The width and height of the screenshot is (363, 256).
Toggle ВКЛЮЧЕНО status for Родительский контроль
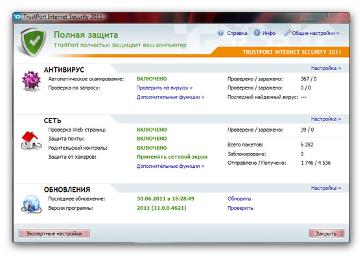(x=152, y=148)
